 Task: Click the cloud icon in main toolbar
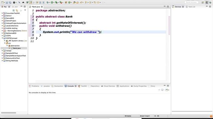tap(23, 2)
